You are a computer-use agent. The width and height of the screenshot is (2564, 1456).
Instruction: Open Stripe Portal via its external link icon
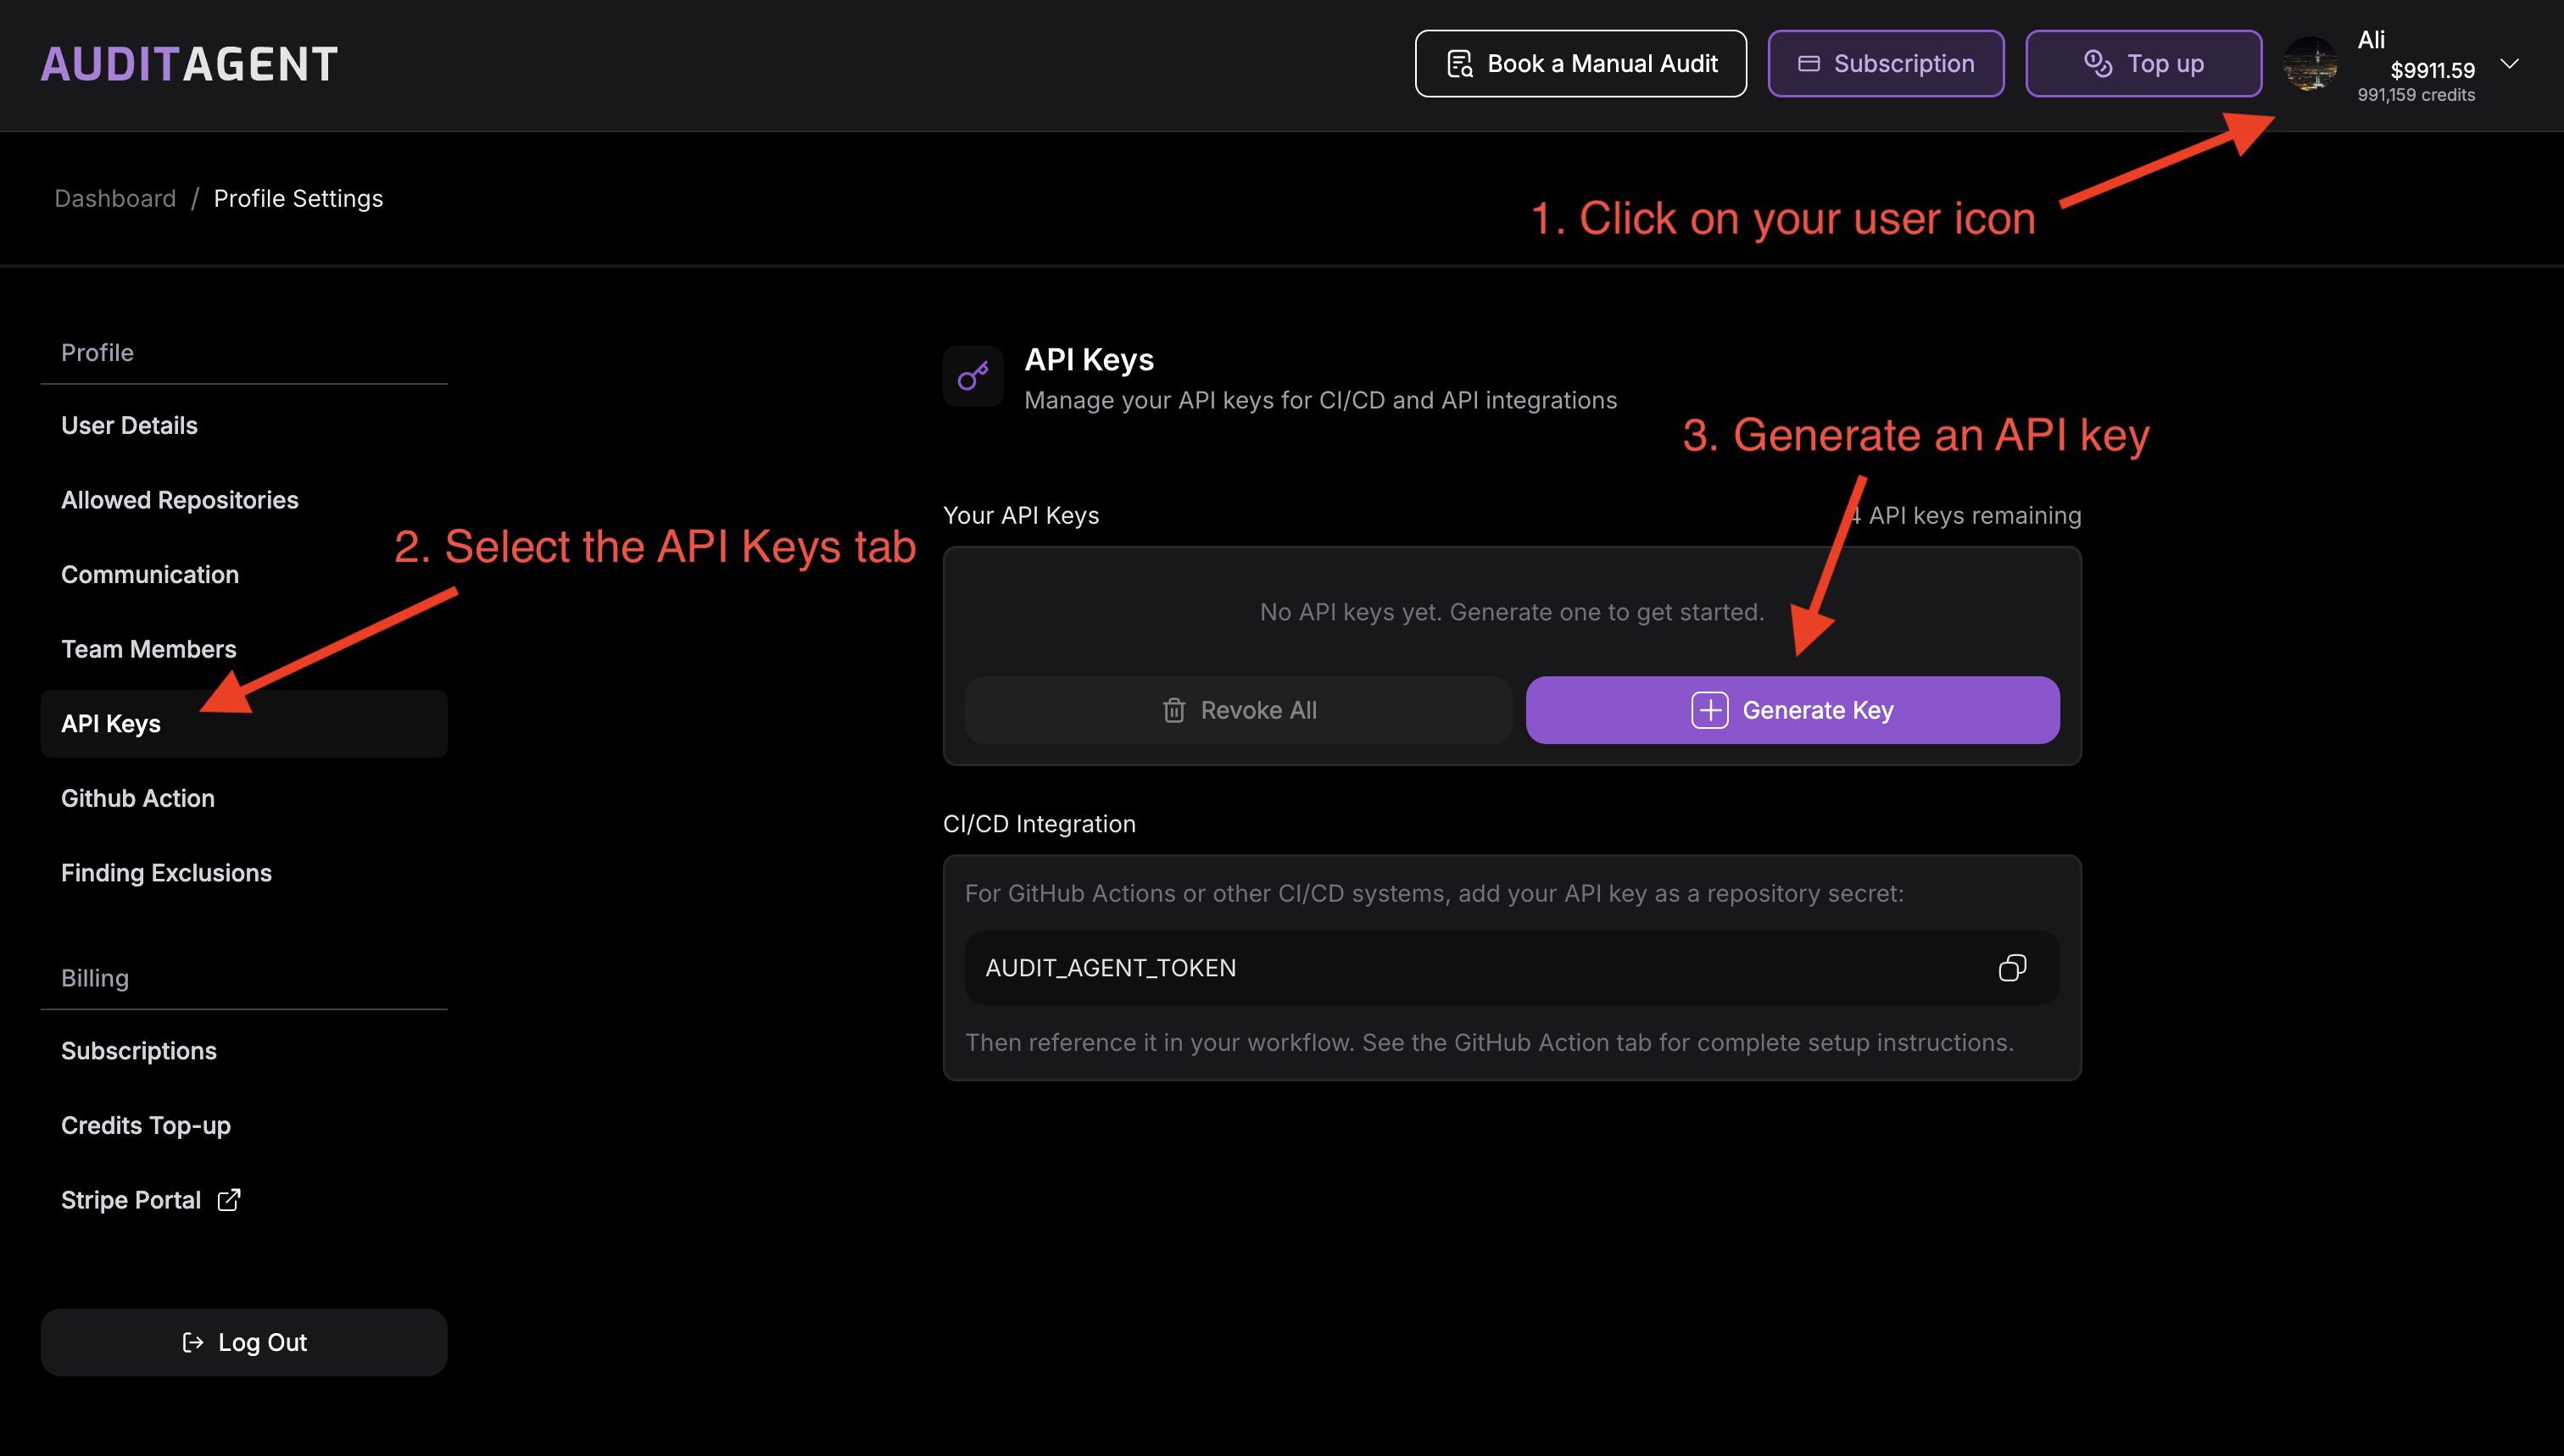point(228,1200)
